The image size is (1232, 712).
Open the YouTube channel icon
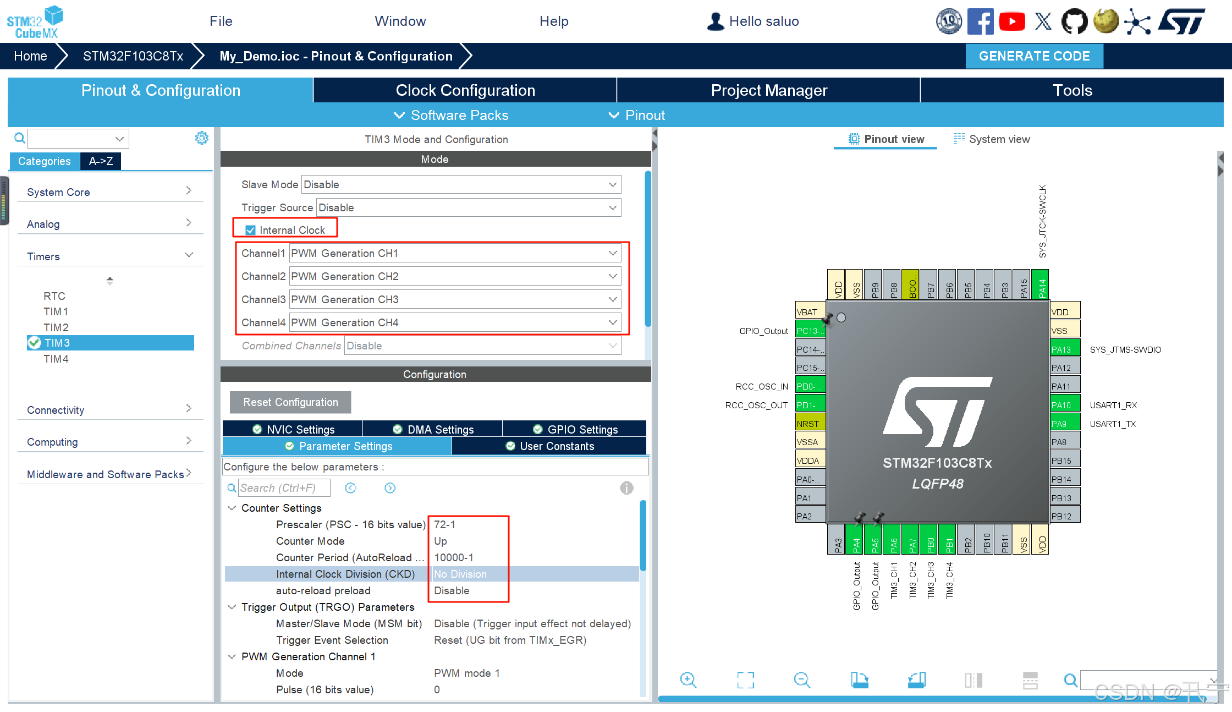pyautogui.click(x=1012, y=21)
